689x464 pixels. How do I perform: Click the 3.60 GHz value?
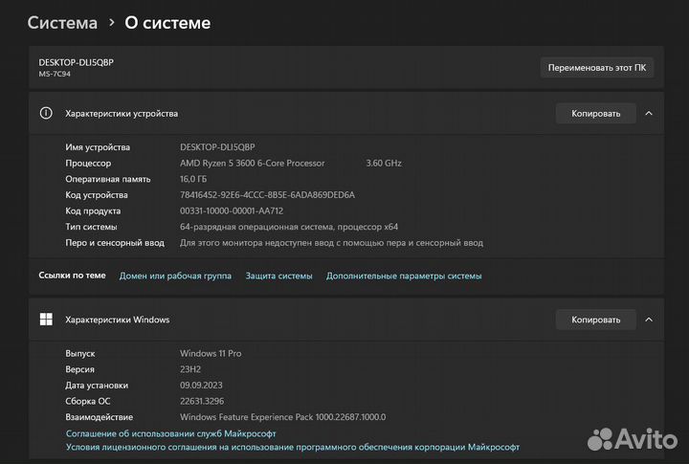[384, 163]
